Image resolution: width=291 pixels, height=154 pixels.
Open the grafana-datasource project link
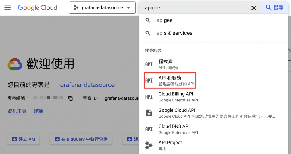point(87,85)
